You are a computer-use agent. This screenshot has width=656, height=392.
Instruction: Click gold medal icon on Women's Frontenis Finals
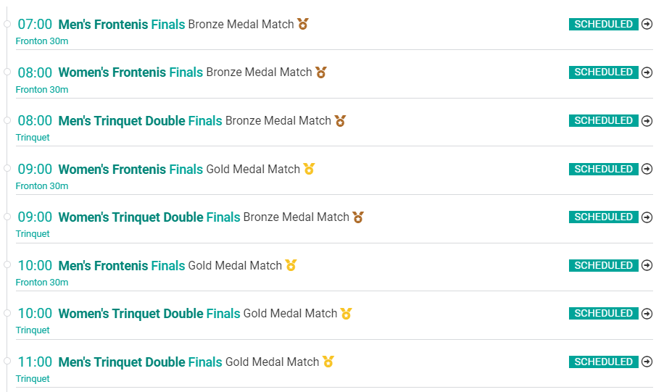310,169
